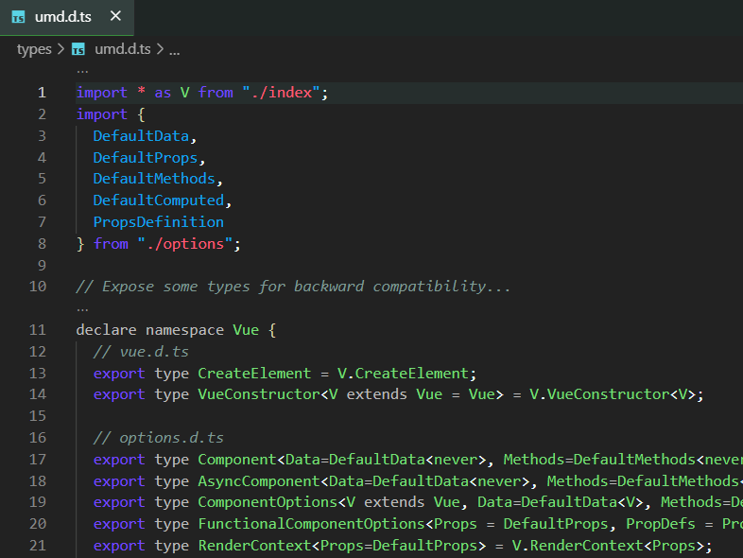
Task: Click the code lens ellipsis above line 11
Action: tap(82, 309)
